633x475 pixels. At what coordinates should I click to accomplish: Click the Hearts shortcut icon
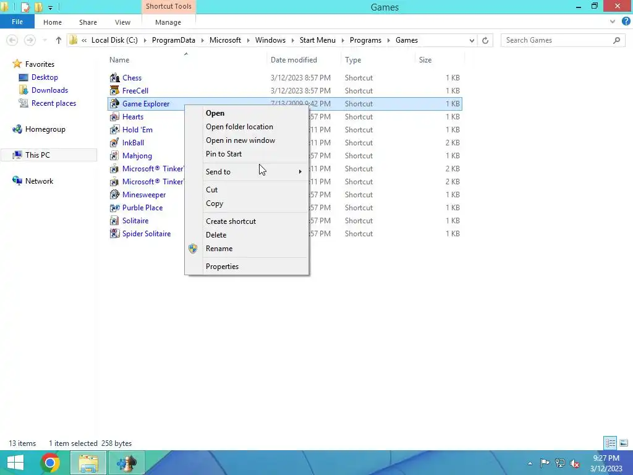(114, 117)
